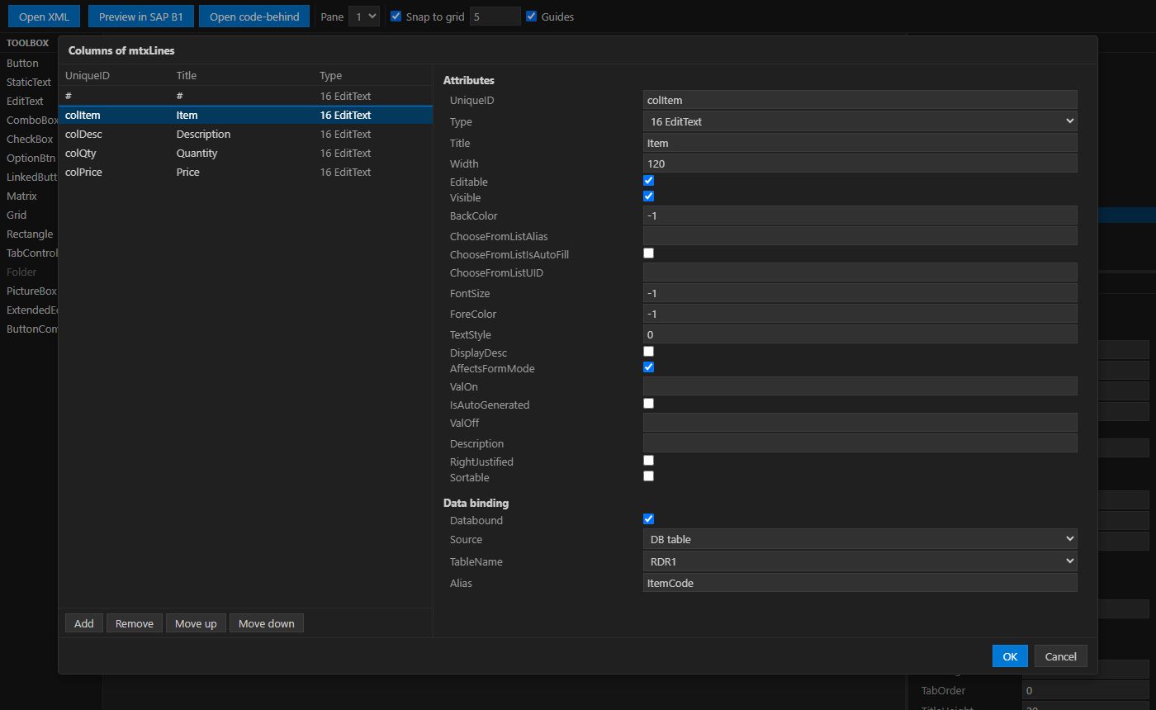1156x710 pixels.
Task: Toggle Snap to grid checkbox
Action: [396, 16]
